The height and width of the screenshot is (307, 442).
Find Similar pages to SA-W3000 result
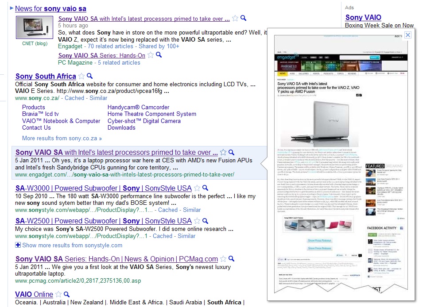click(192, 210)
